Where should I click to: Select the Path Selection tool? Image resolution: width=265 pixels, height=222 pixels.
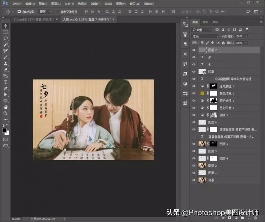(5, 94)
